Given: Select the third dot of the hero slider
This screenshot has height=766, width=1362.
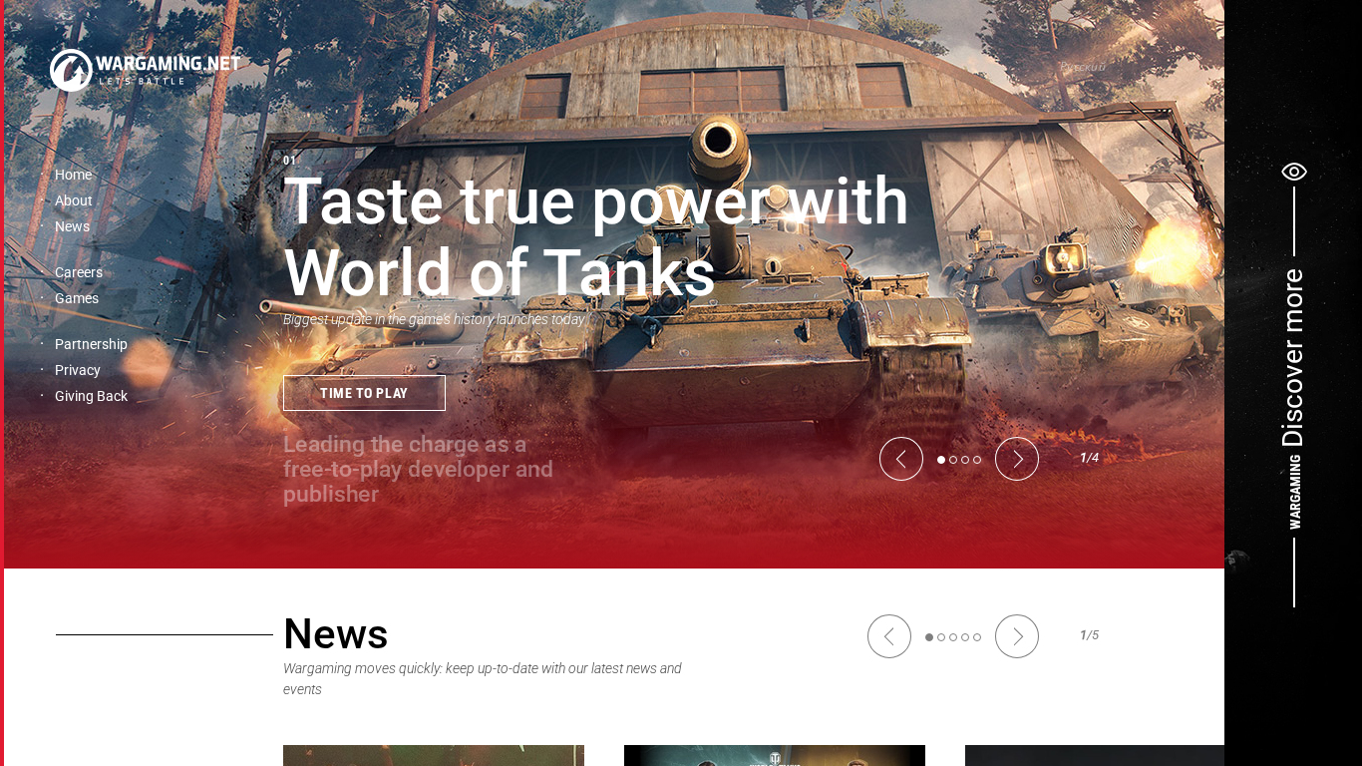Looking at the screenshot, I should [965, 460].
